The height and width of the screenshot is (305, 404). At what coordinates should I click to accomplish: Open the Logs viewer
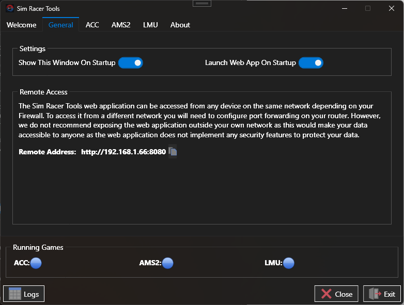[x=24, y=294]
